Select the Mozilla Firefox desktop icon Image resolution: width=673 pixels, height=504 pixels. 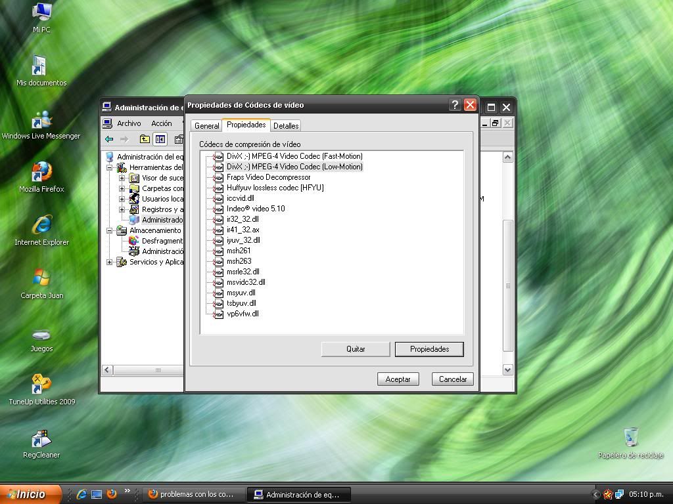coord(41,173)
